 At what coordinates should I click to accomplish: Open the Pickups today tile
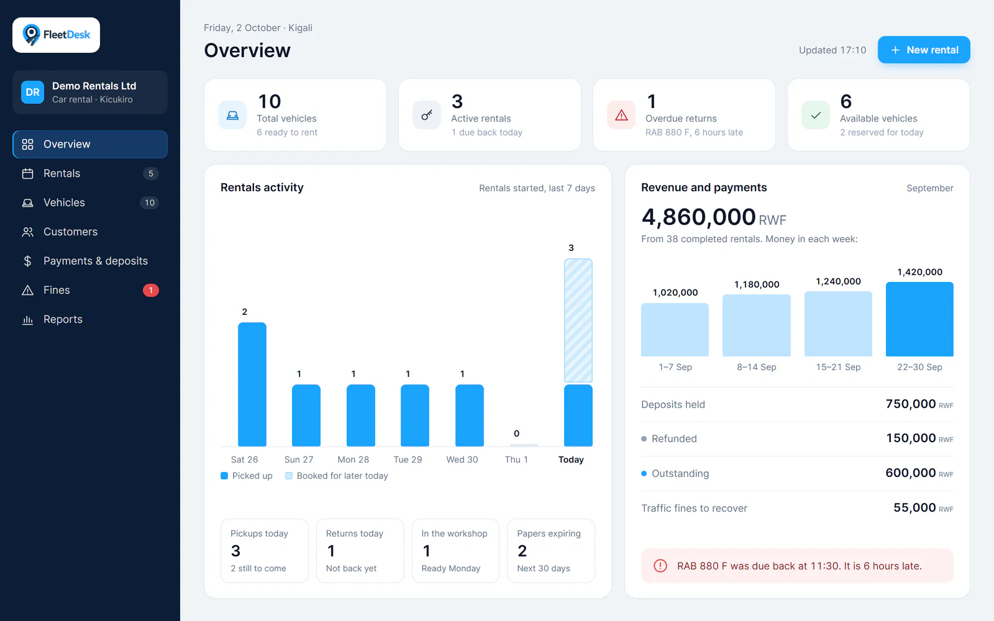[264, 551]
